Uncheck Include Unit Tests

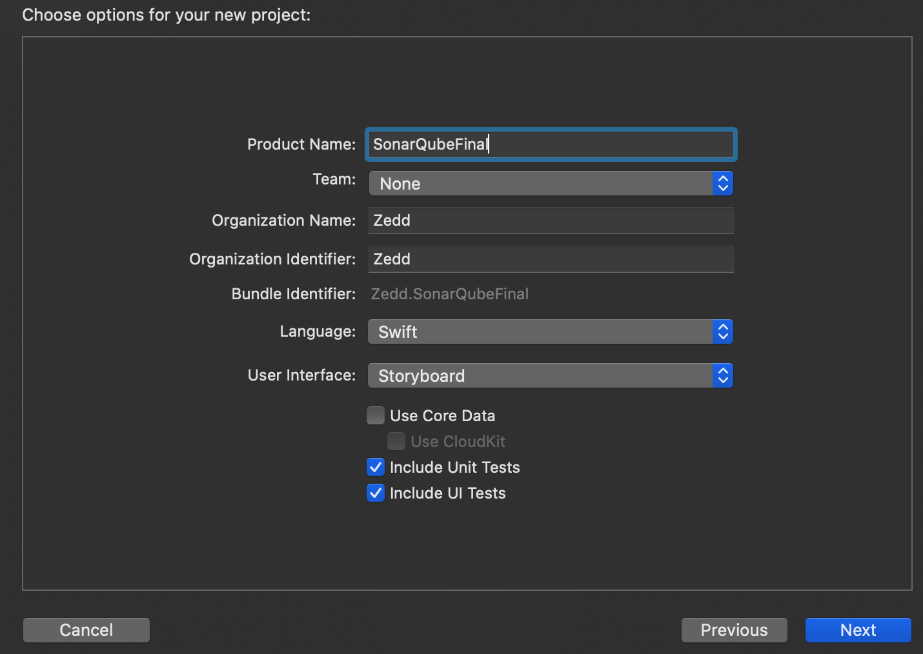pos(376,467)
